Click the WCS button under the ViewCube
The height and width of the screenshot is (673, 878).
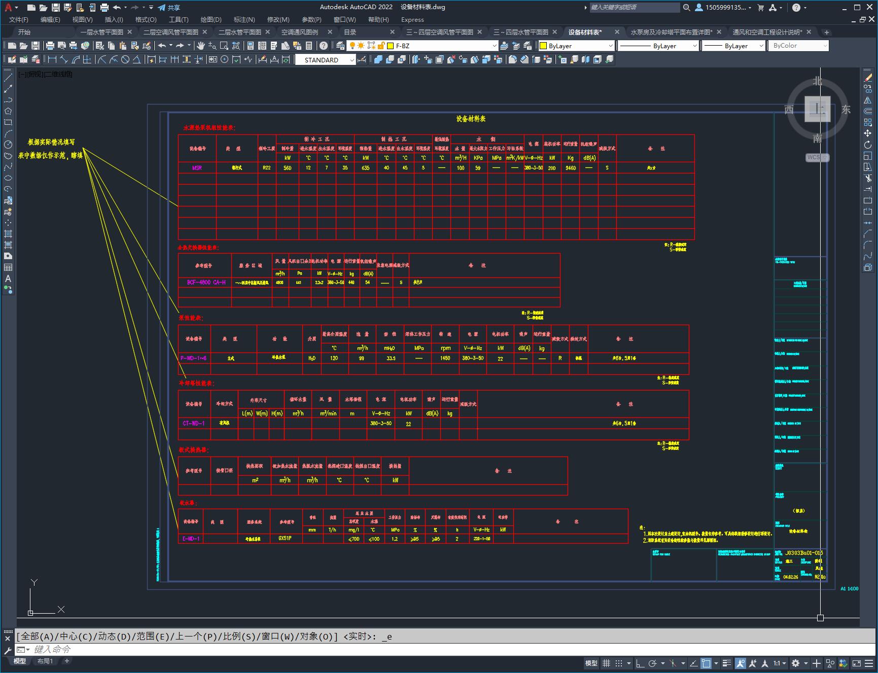click(817, 157)
